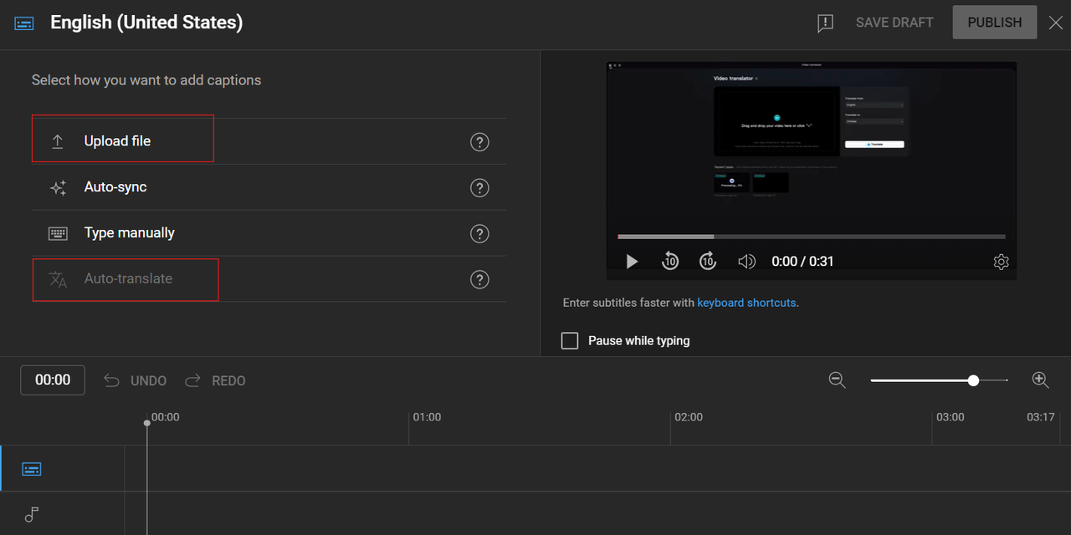
Task: Zoom out the timeline
Action: [837, 380]
